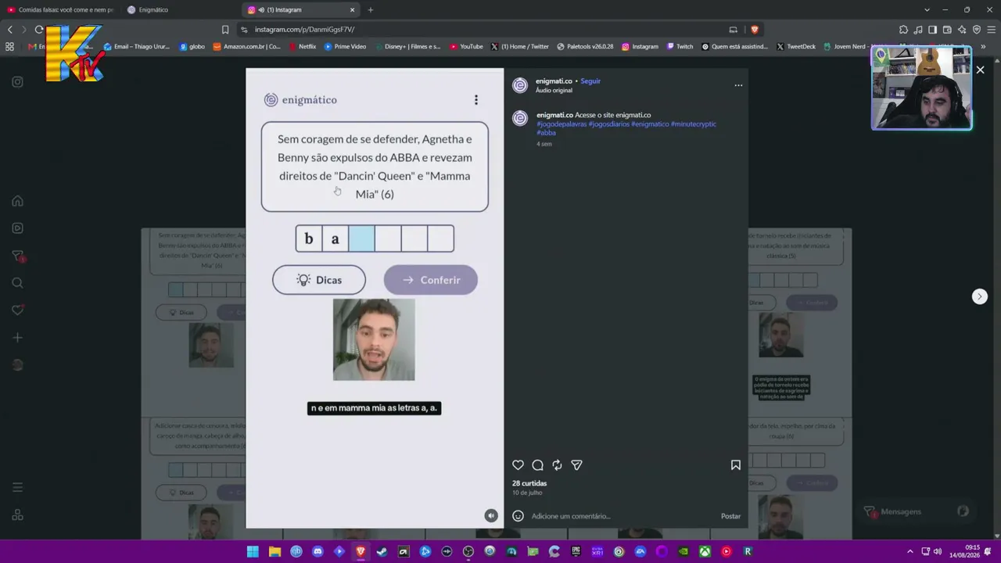
Task: Open the post's three-dot options menu
Action: click(x=738, y=85)
